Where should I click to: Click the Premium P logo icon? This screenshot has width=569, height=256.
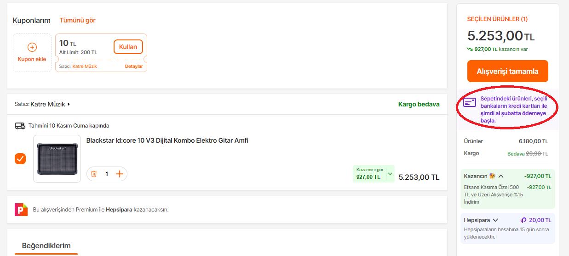(21, 209)
